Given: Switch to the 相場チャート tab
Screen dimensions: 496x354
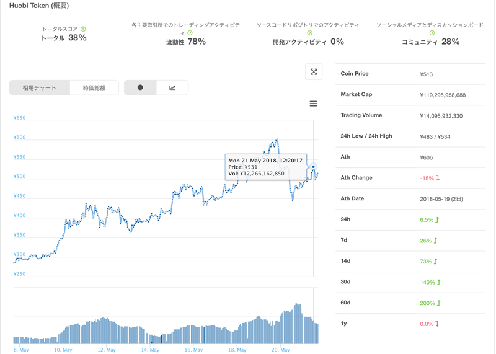Looking at the screenshot, I should [40, 87].
